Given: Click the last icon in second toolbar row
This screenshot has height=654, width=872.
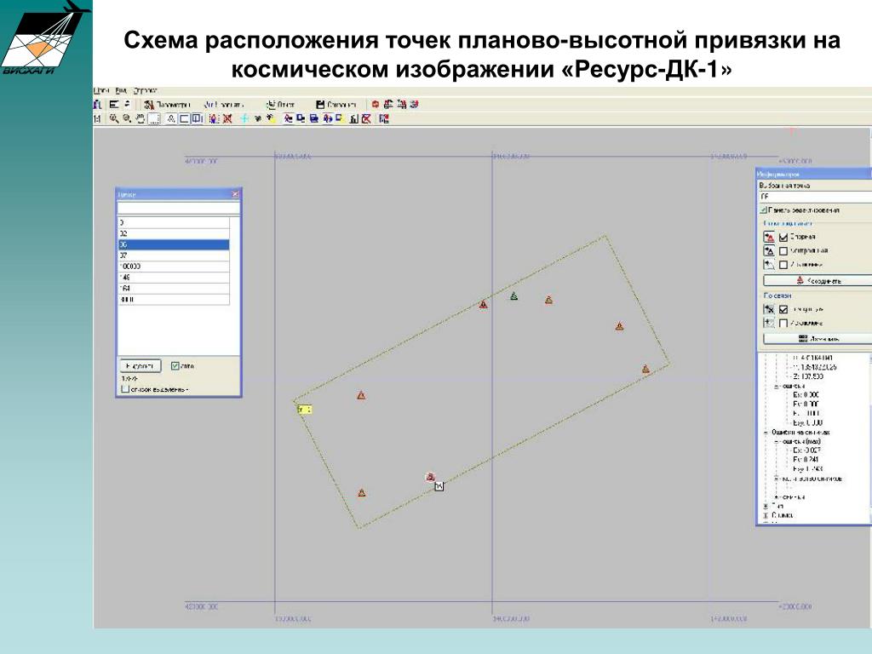Looking at the screenshot, I should click(384, 118).
